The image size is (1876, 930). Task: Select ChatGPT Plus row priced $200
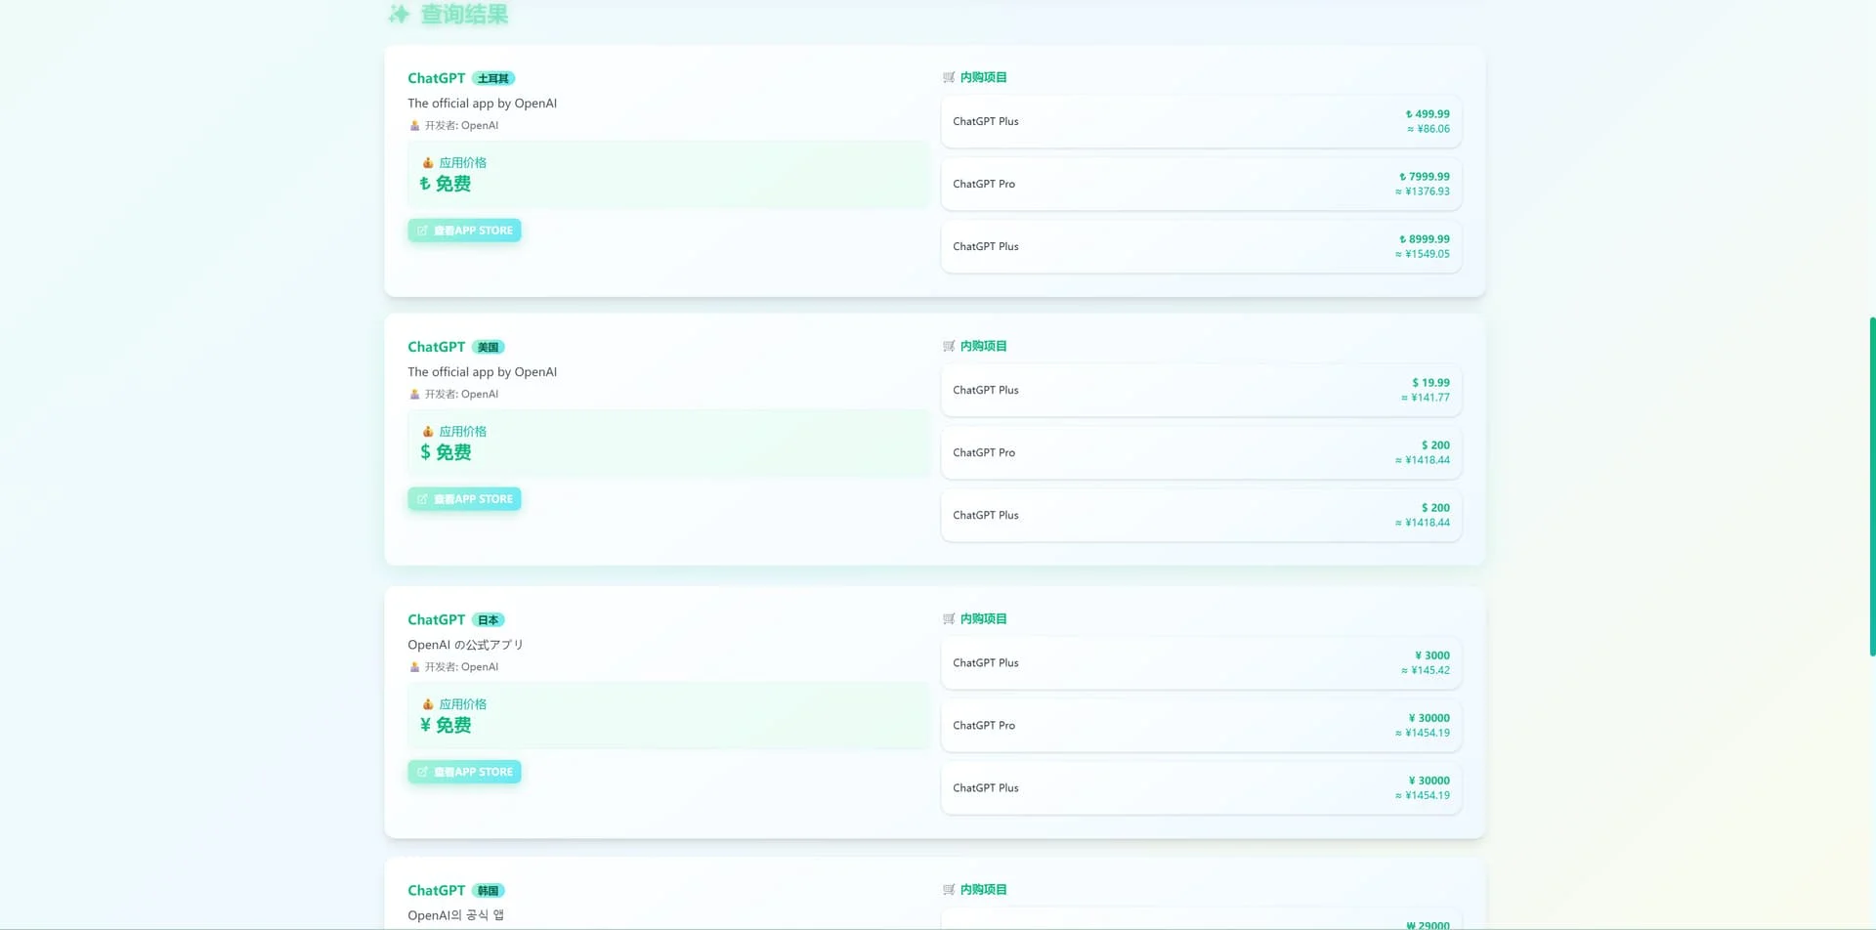(x=1201, y=515)
